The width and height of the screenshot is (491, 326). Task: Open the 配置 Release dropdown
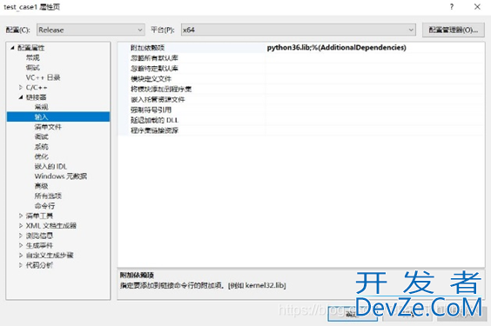(x=91, y=30)
